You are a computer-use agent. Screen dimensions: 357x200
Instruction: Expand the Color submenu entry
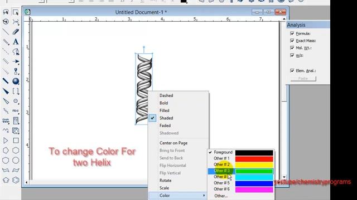pyautogui.click(x=178, y=196)
